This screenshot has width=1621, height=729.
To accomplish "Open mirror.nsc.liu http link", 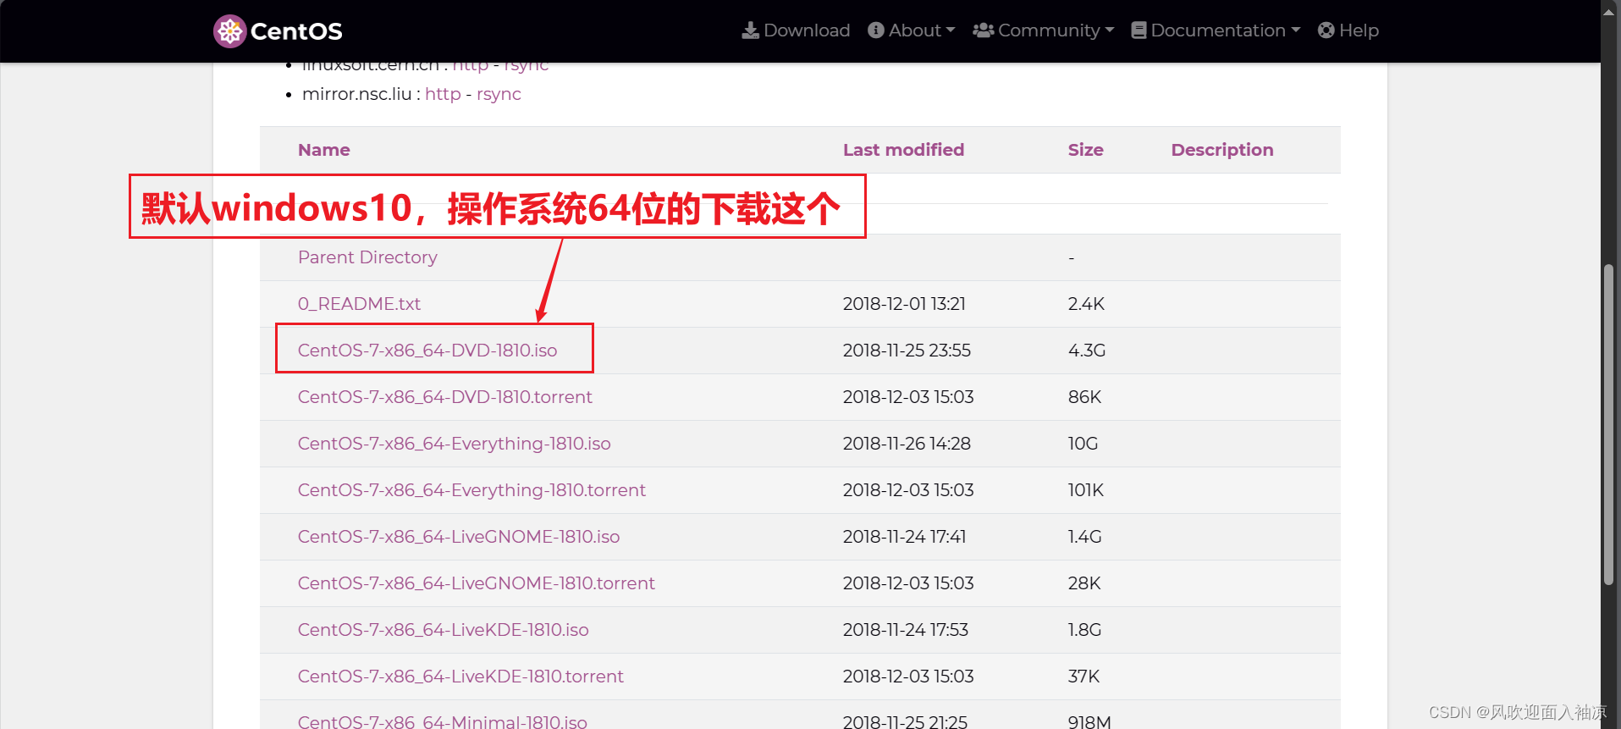I will [443, 94].
